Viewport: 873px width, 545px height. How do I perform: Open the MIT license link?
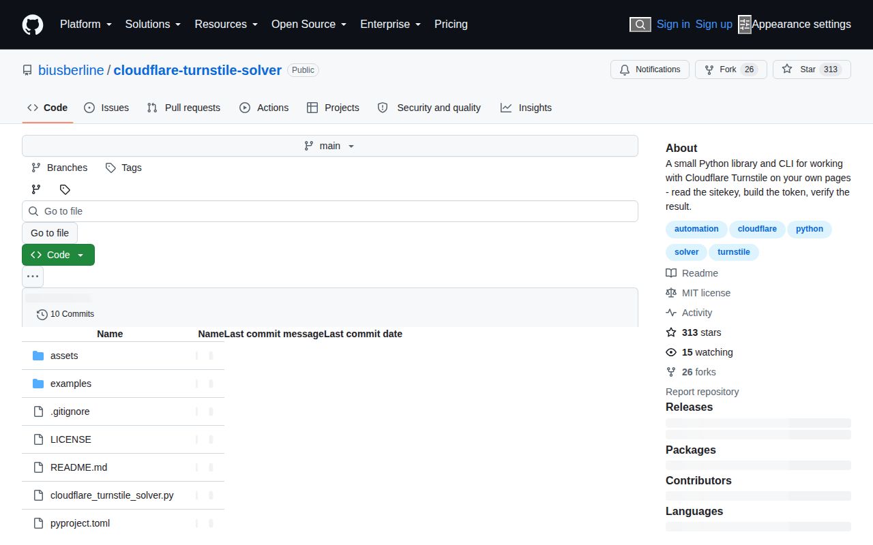click(698, 293)
